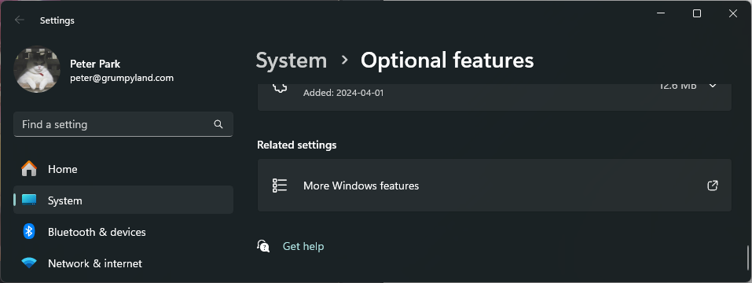Click the list icon beside More Windows features

(x=280, y=186)
